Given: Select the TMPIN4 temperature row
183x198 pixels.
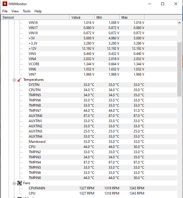Looking at the screenshot, I should pos(103,162).
